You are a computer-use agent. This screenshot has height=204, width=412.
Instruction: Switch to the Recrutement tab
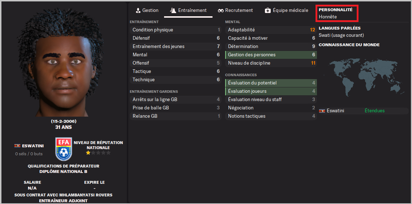239,10
